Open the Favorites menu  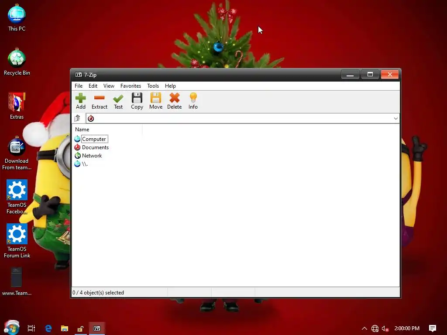pyautogui.click(x=131, y=86)
